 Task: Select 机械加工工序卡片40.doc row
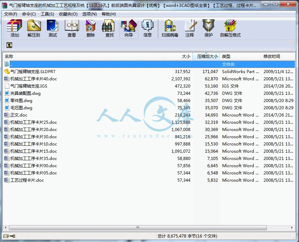coord(149,79)
